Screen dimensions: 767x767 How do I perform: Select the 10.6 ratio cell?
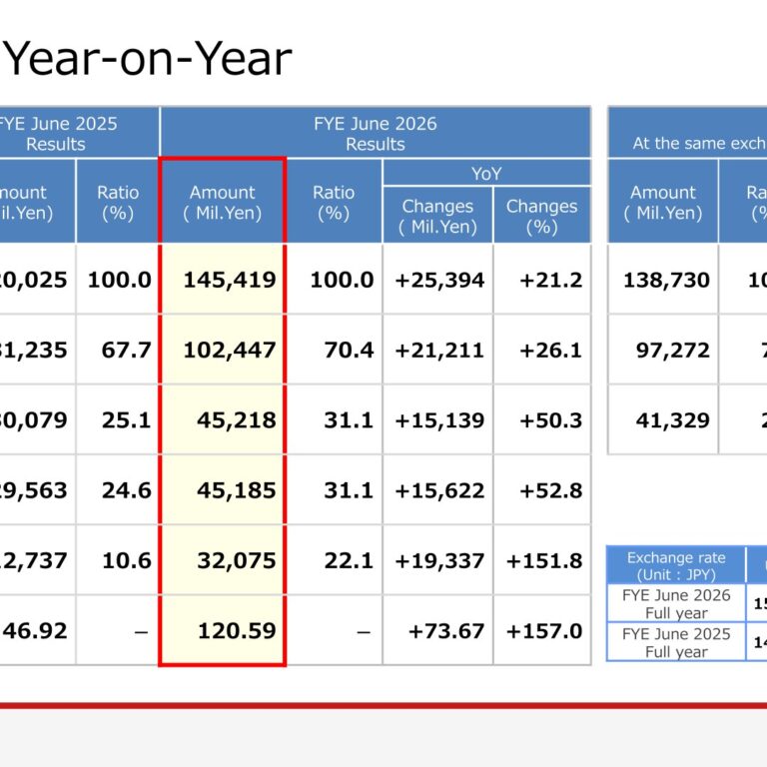coord(118,559)
